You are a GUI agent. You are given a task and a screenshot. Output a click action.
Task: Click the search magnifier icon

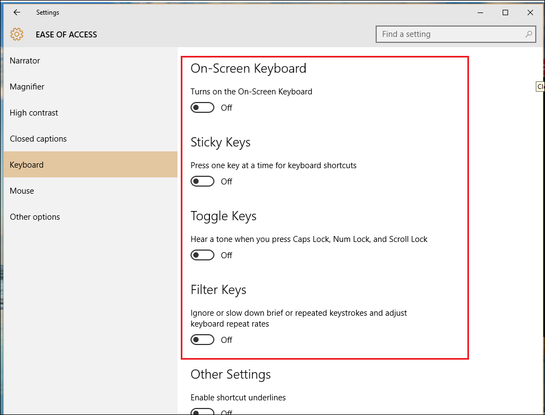point(528,34)
